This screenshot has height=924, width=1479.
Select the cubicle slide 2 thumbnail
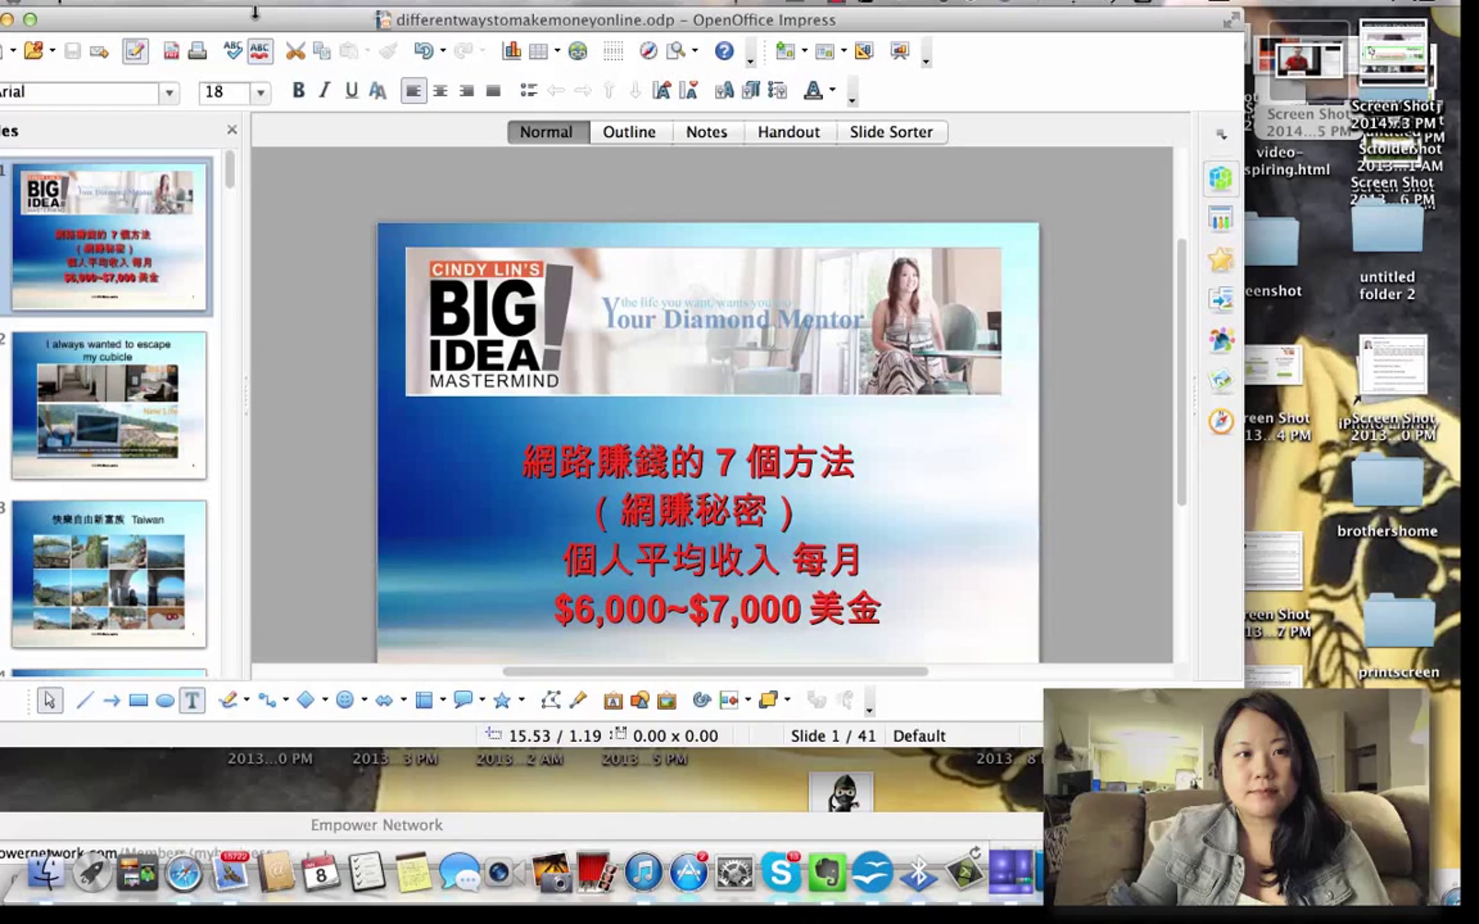(x=109, y=405)
